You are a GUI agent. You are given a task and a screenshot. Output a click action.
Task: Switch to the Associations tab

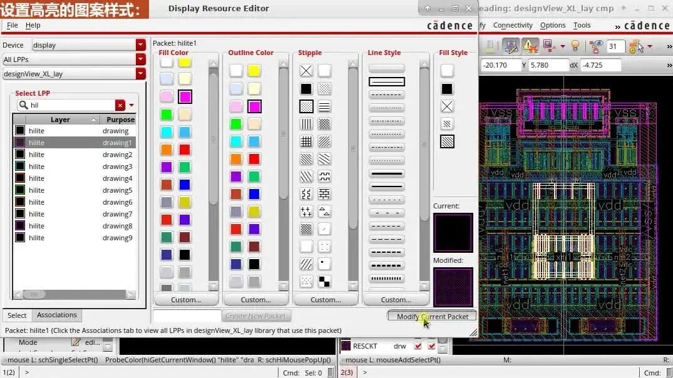(x=56, y=315)
